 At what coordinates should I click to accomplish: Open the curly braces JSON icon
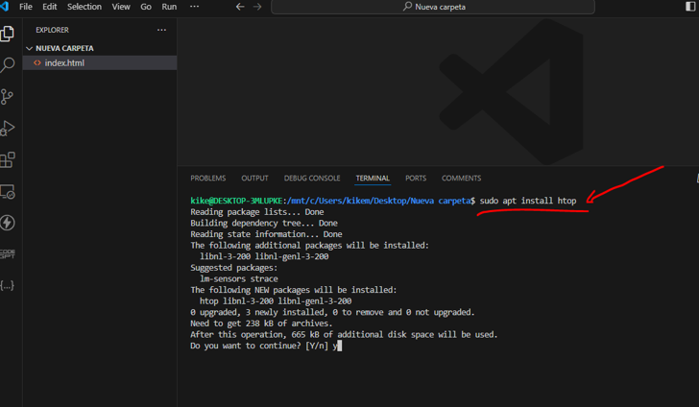coord(8,285)
